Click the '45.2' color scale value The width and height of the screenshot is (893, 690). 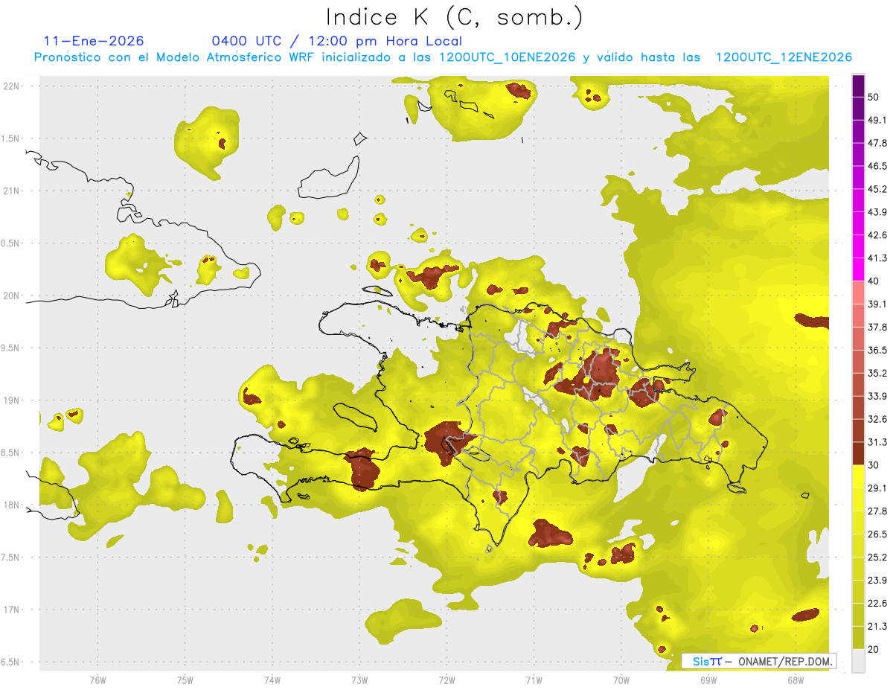coord(877,189)
